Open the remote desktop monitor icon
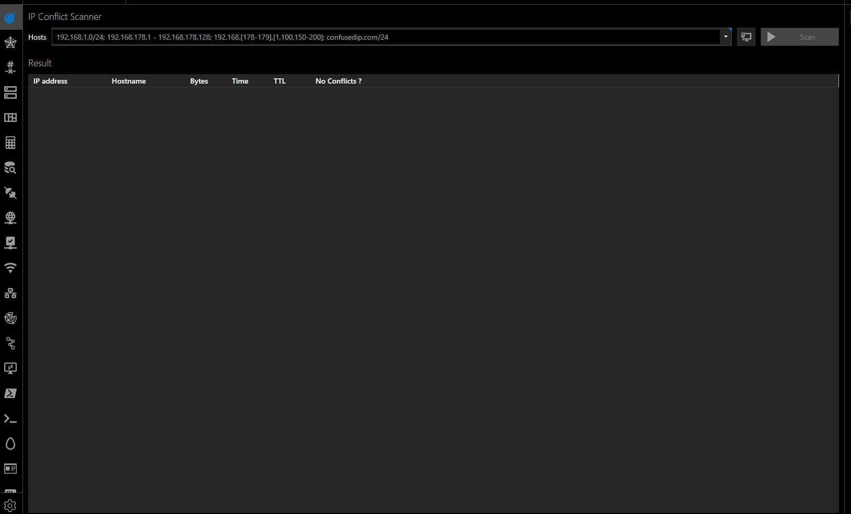 coord(10,368)
